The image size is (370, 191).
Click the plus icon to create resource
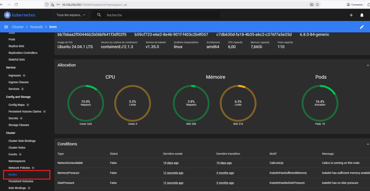[x=351, y=15]
